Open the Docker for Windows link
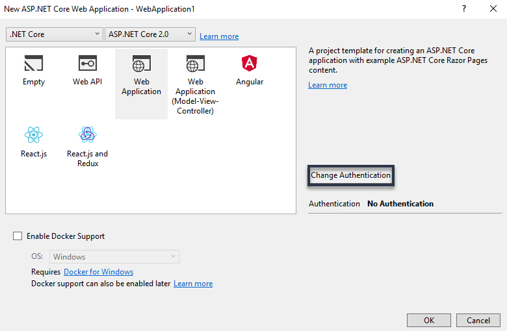This screenshot has width=507, height=331. (98, 272)
